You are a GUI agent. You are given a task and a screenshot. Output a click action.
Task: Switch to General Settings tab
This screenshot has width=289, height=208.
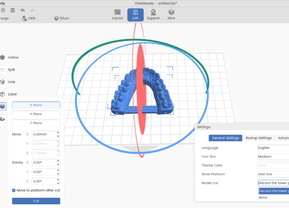tap(225, 138)
